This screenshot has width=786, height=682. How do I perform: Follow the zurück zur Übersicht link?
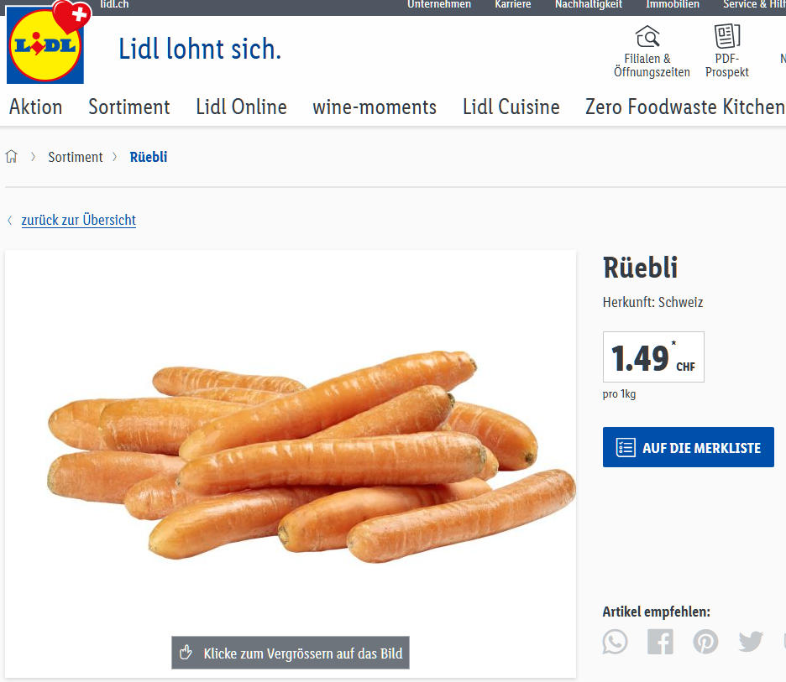pos(78,220)
